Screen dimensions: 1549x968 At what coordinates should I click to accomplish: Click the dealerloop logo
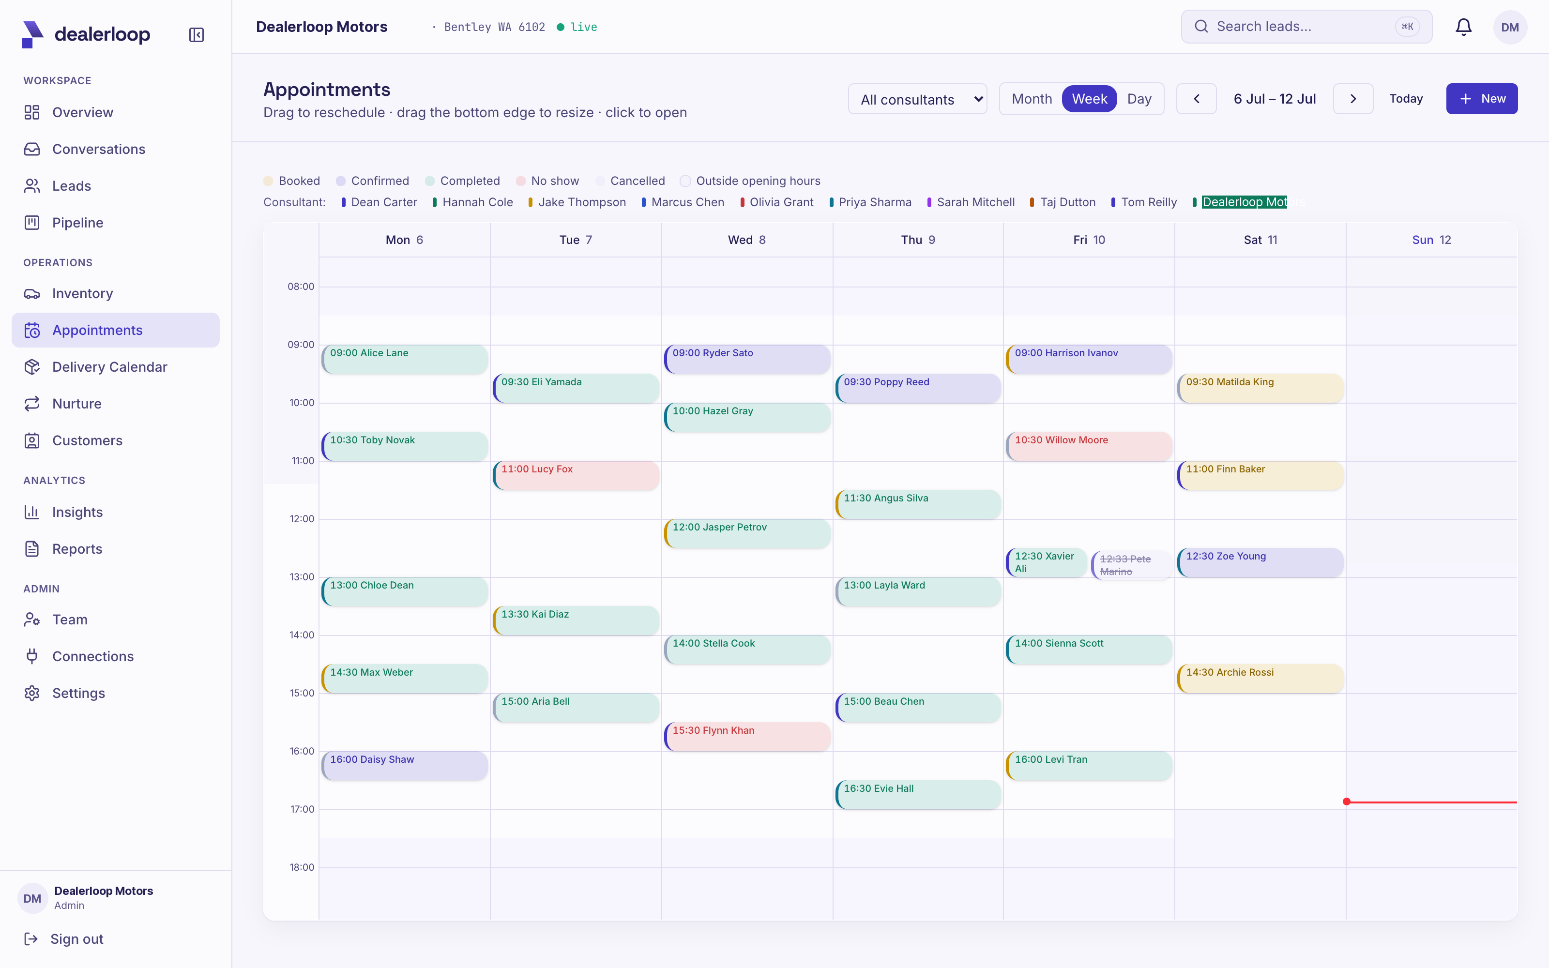[x=86, y=34]
